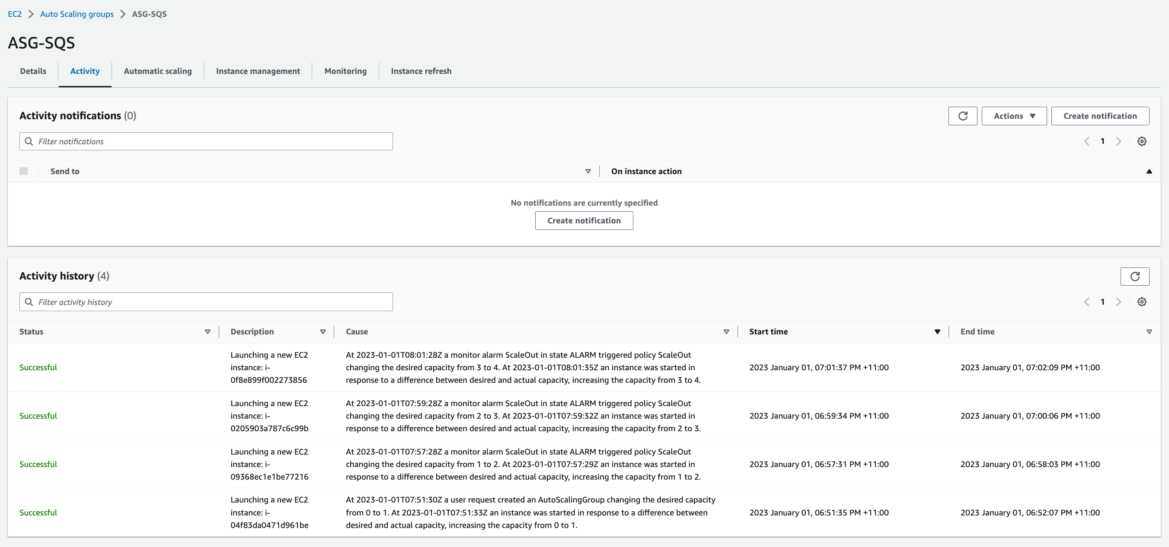Open notifications table settings gear

[1142, 142]
